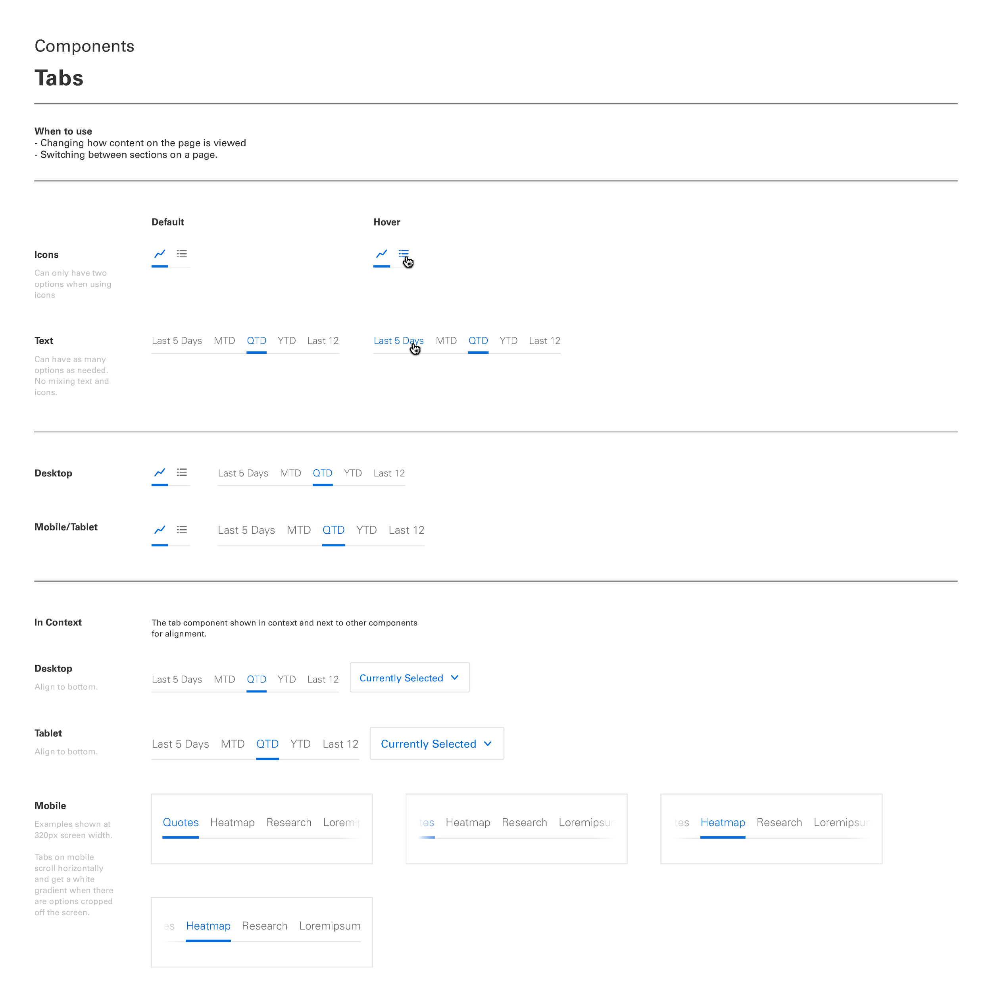Select the list icon tab in the Desktop row
This screenshot has width=992, height=1001.
[182, 472]
